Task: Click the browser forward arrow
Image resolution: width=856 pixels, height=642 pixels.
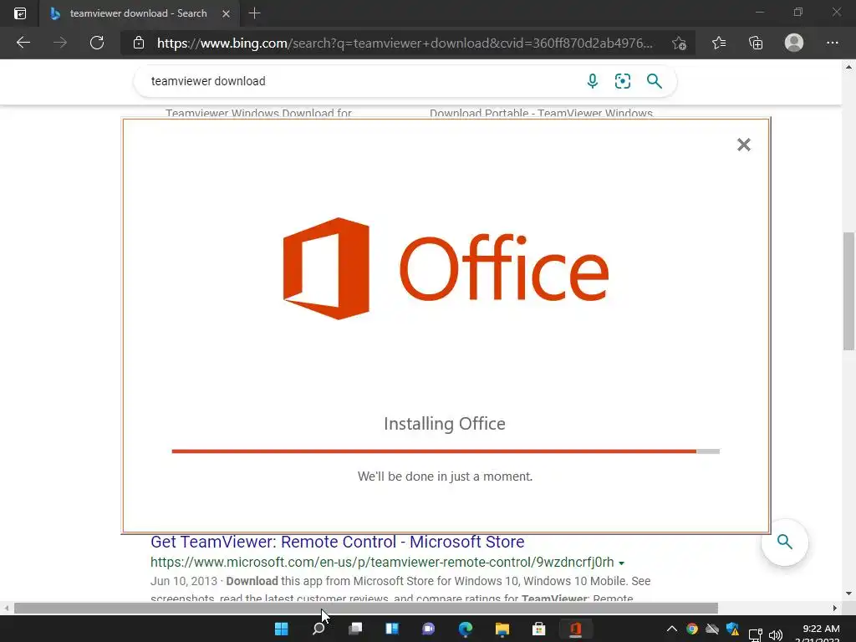Action: tap(60, 43)
